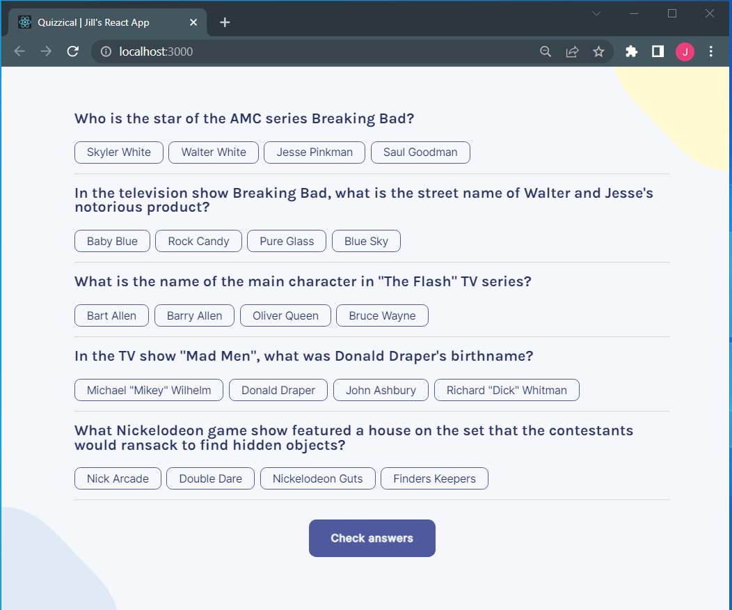Open the zoom search icon in address bar
The width and height of the screenshot is (732, 610).
pos(546,51)
